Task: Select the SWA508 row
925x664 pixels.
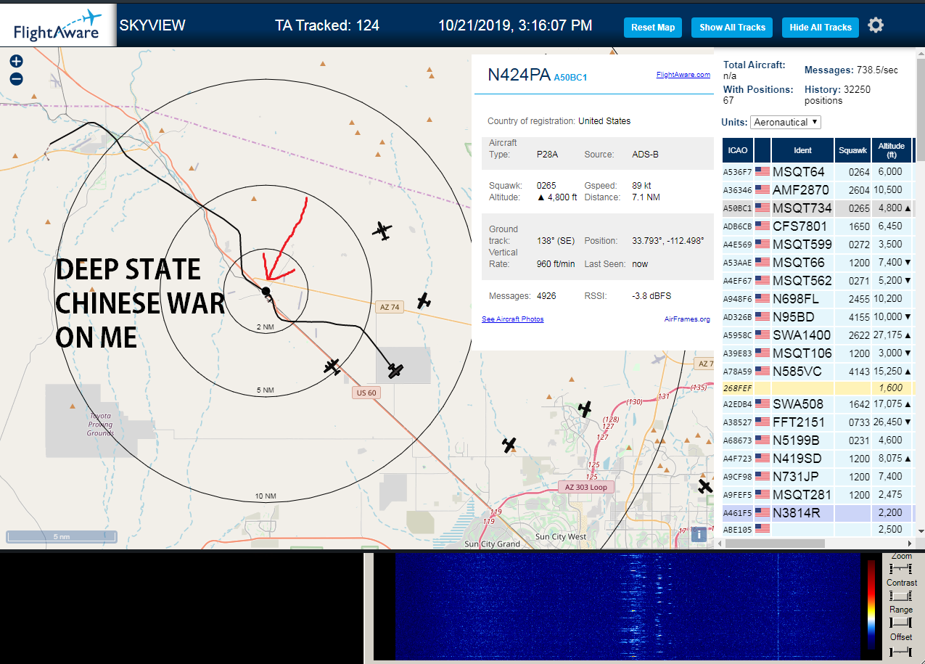Action: tap(817, 404)
